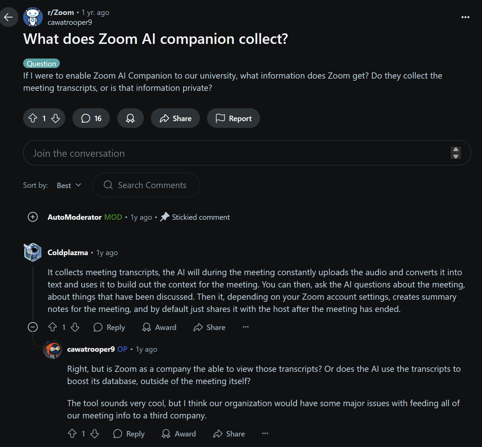Downvote the main post
Viewport: 482px width, 447px height.
click(x=55, y=118)
